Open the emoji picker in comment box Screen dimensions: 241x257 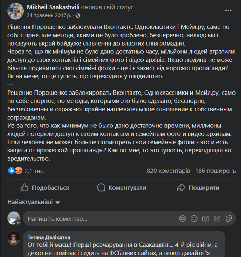pos(194,218)
